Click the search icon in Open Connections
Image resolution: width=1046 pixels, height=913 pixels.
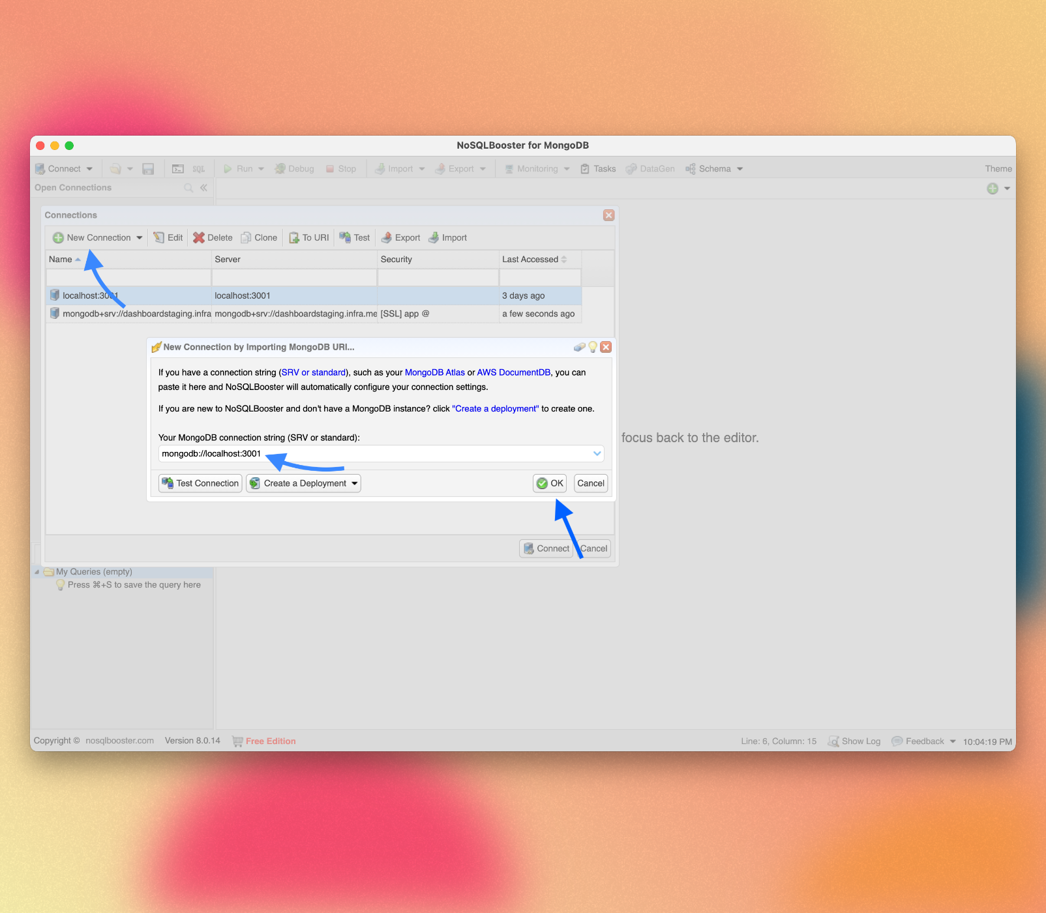[188, 188]
